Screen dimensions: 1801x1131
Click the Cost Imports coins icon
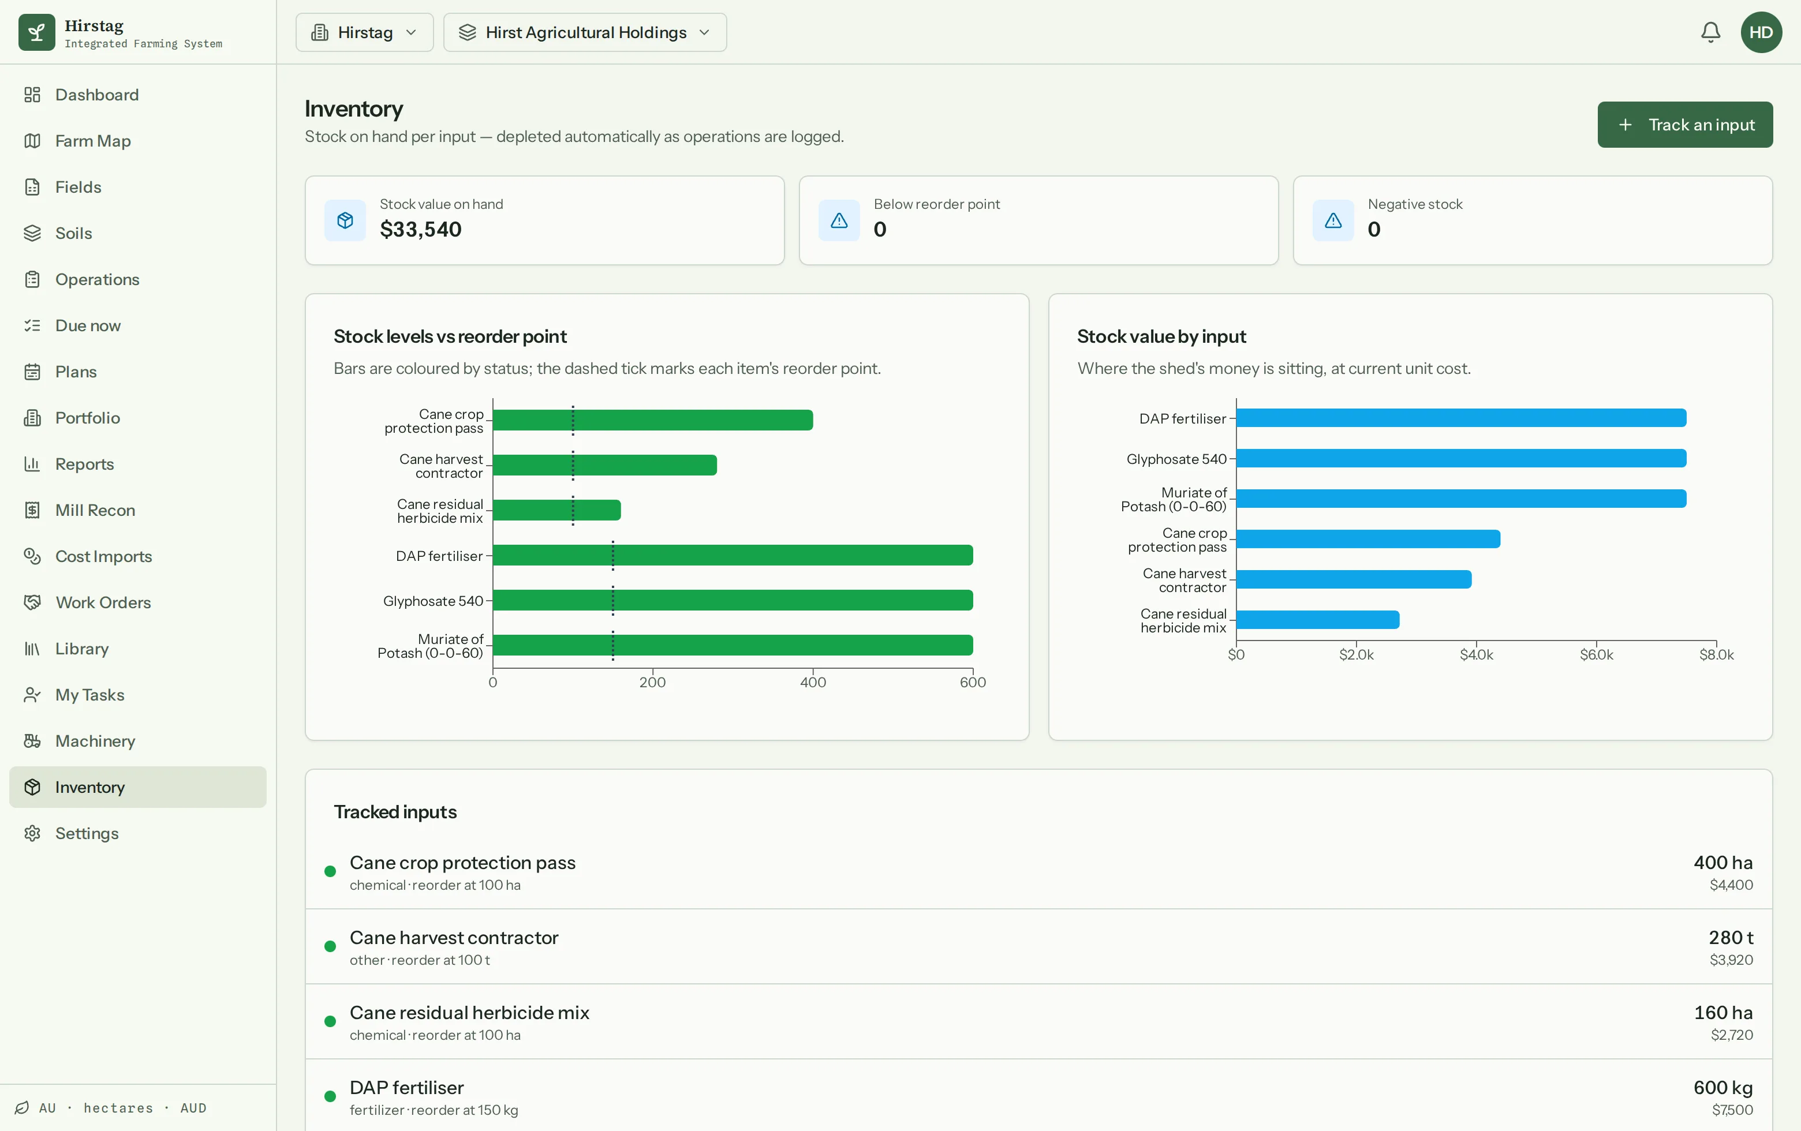pyautogui.click(x=32, y=556)
